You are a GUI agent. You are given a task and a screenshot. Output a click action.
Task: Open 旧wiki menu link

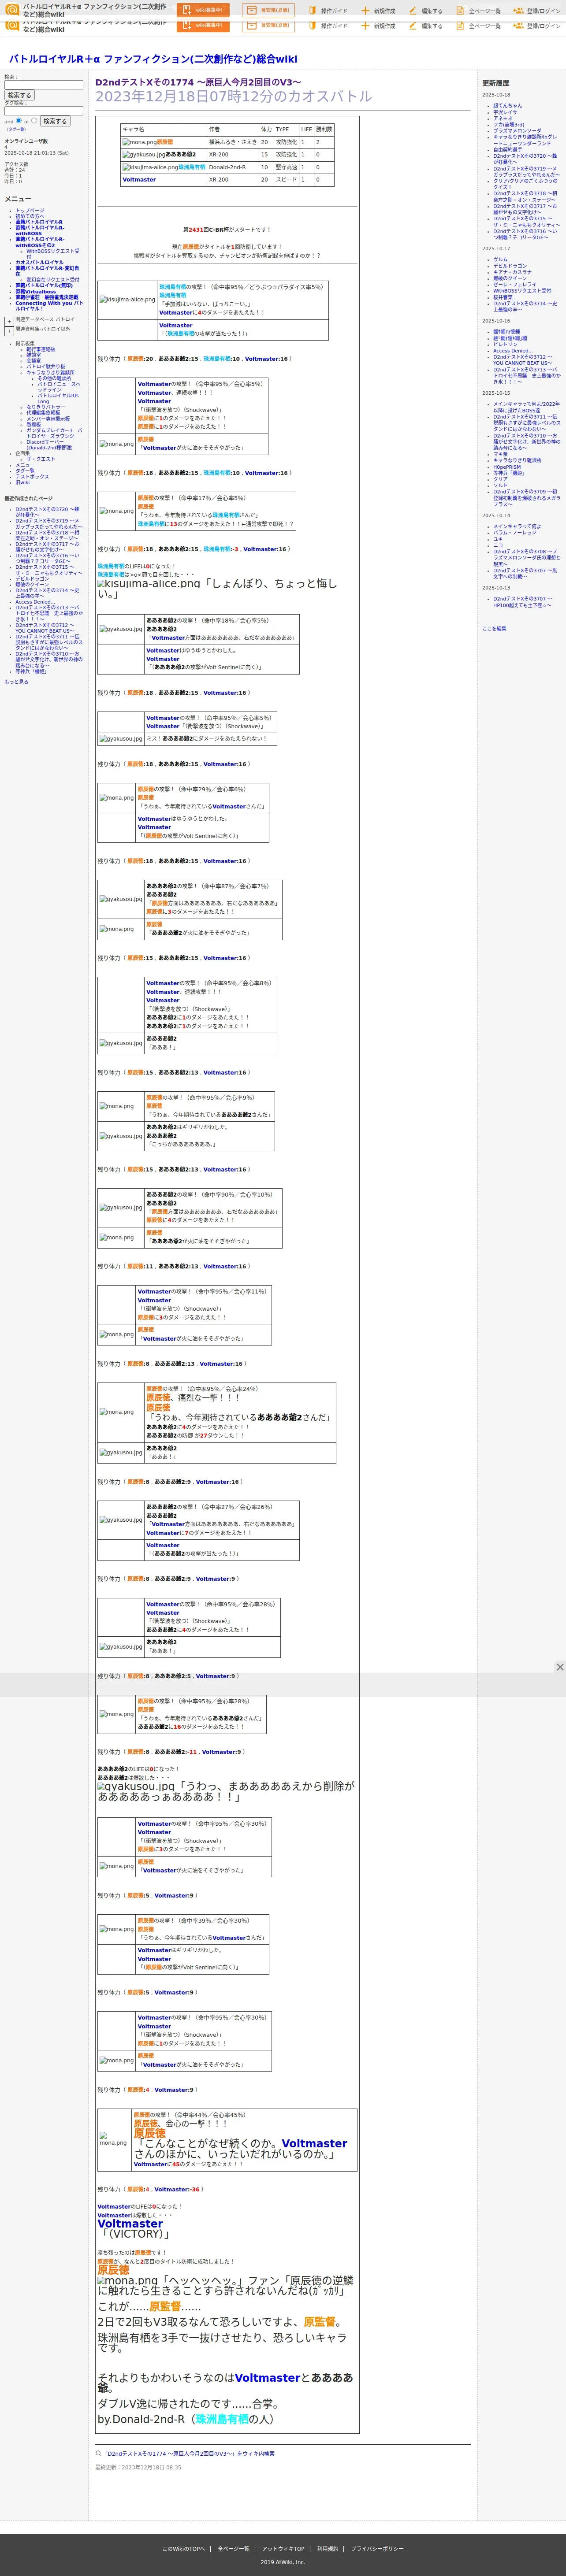click(x=22, y=483)
